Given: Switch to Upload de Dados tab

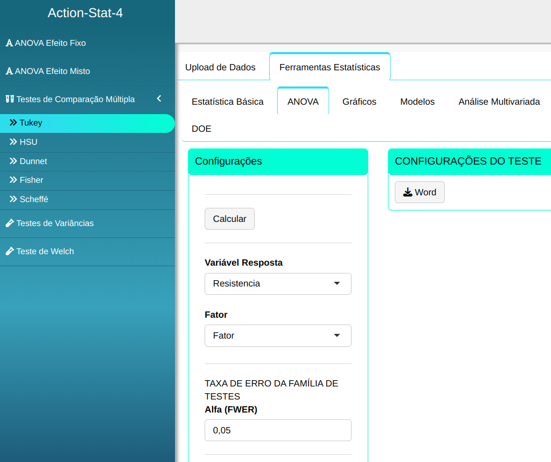Looking at the screenshot, I should point(220,67).
